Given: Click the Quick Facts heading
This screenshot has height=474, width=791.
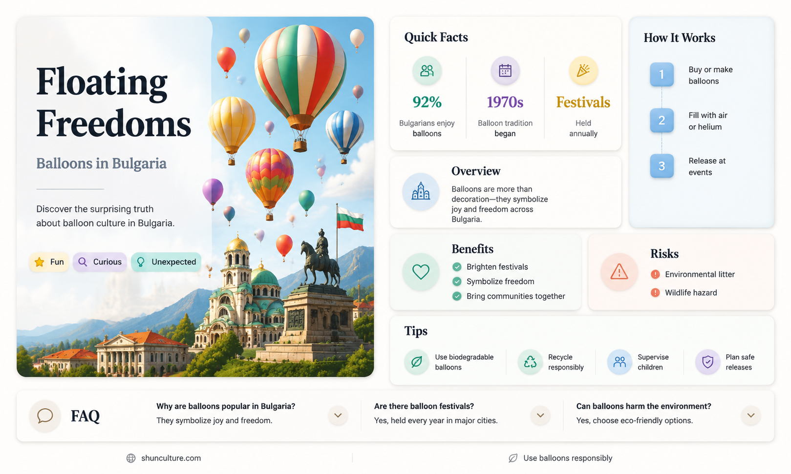Looking at the screenshot, I should (436, 38).
